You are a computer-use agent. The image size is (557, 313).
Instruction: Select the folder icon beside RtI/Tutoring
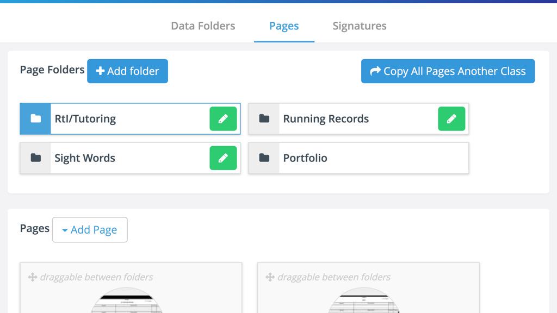(x=34, y=118)
